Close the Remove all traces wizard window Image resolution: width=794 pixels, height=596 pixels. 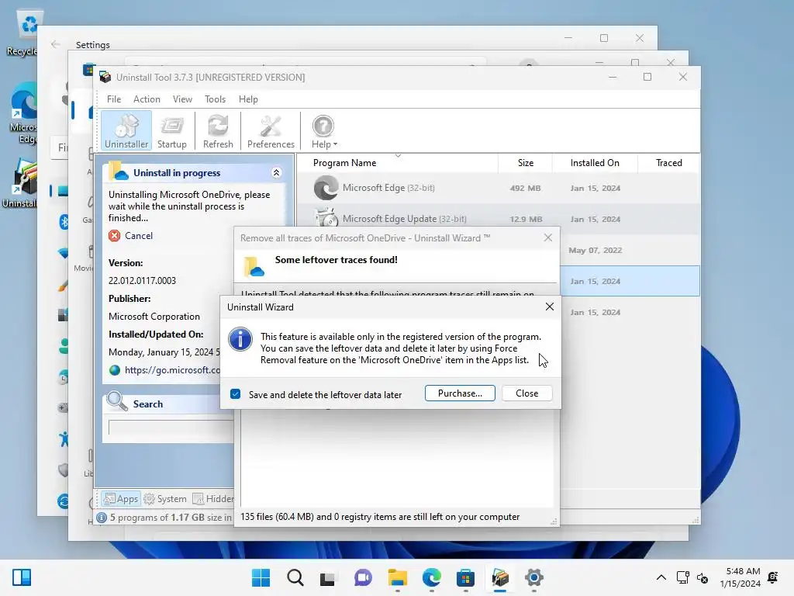548,237
